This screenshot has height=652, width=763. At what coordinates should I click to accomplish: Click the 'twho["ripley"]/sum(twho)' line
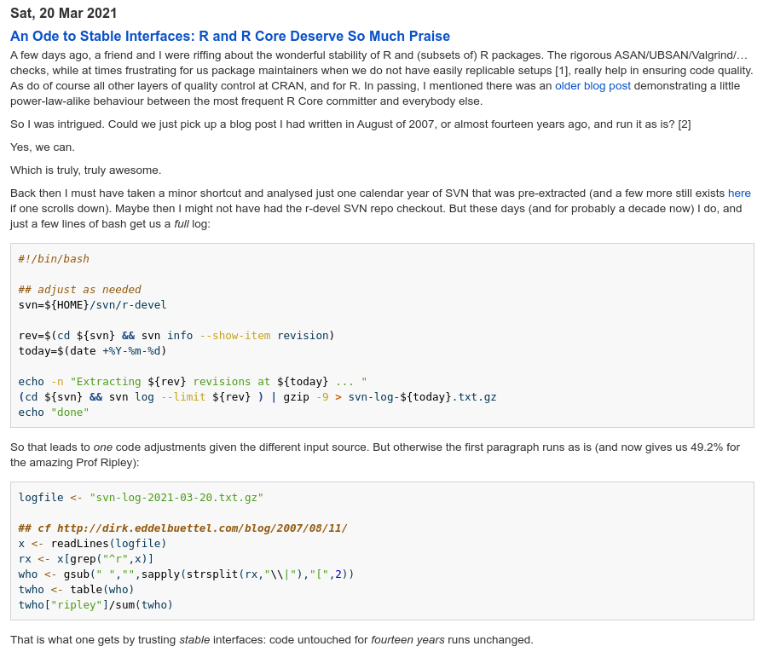tap(95, 605)
